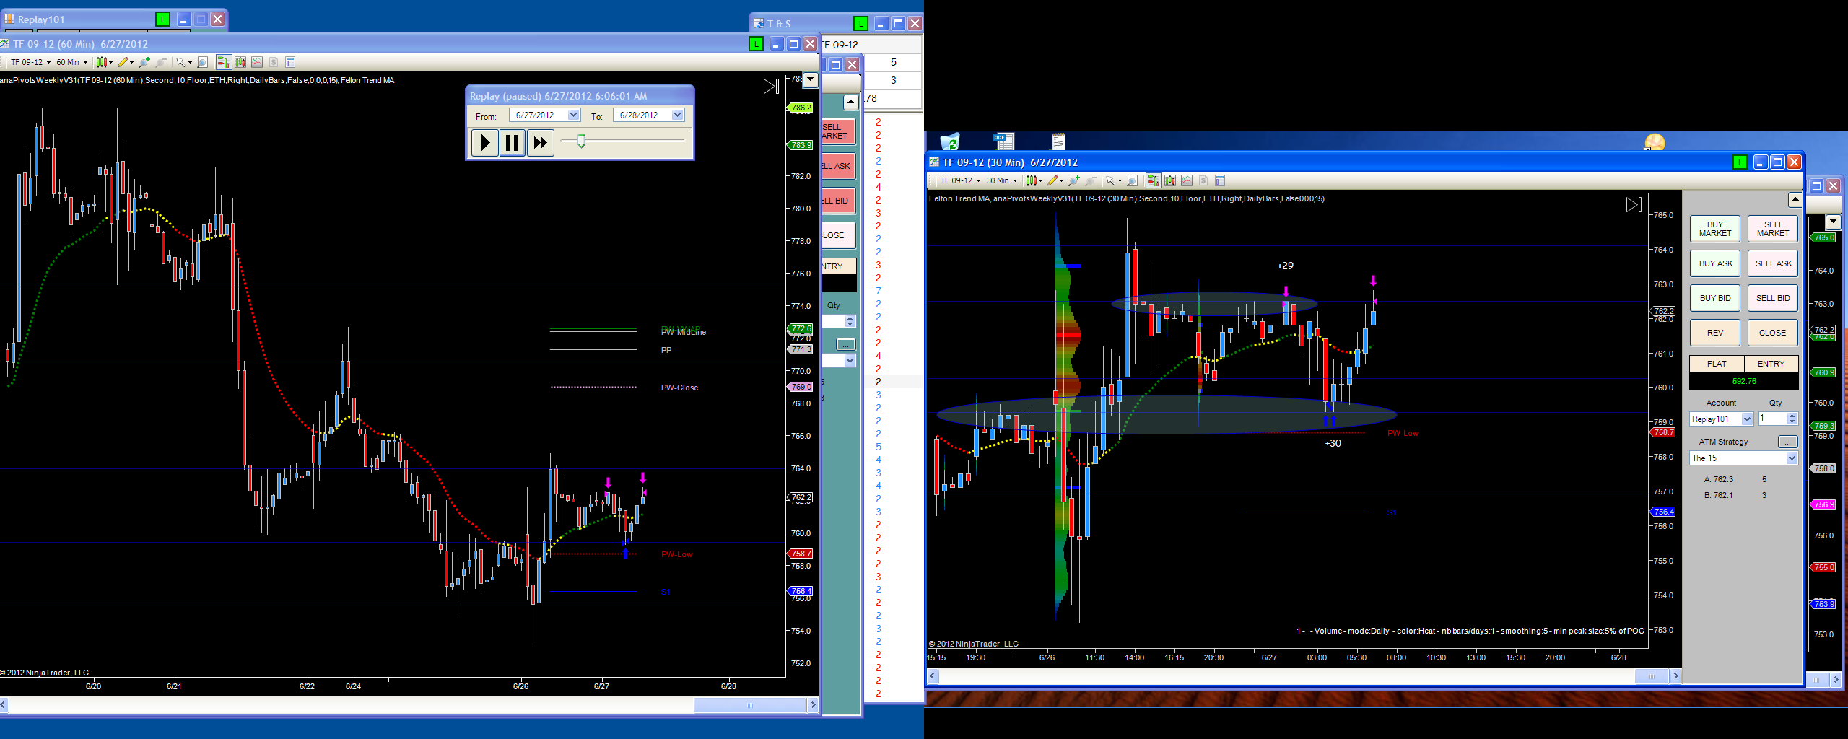Jump to latest bar in 30 Min chart
1848x739 pixels.
[1634, 205]
